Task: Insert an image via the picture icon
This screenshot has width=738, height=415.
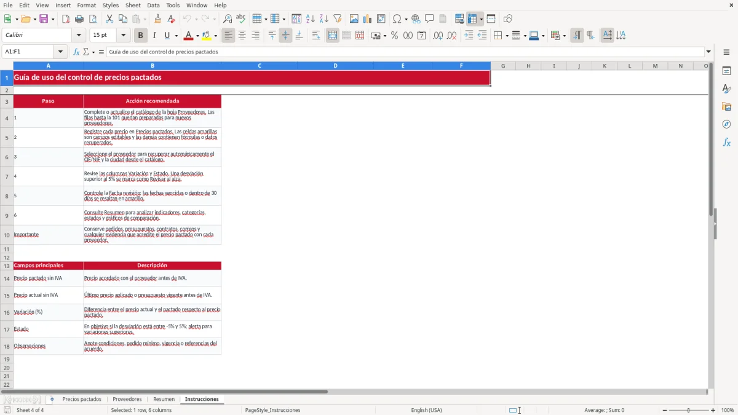Action: [354, 19]
